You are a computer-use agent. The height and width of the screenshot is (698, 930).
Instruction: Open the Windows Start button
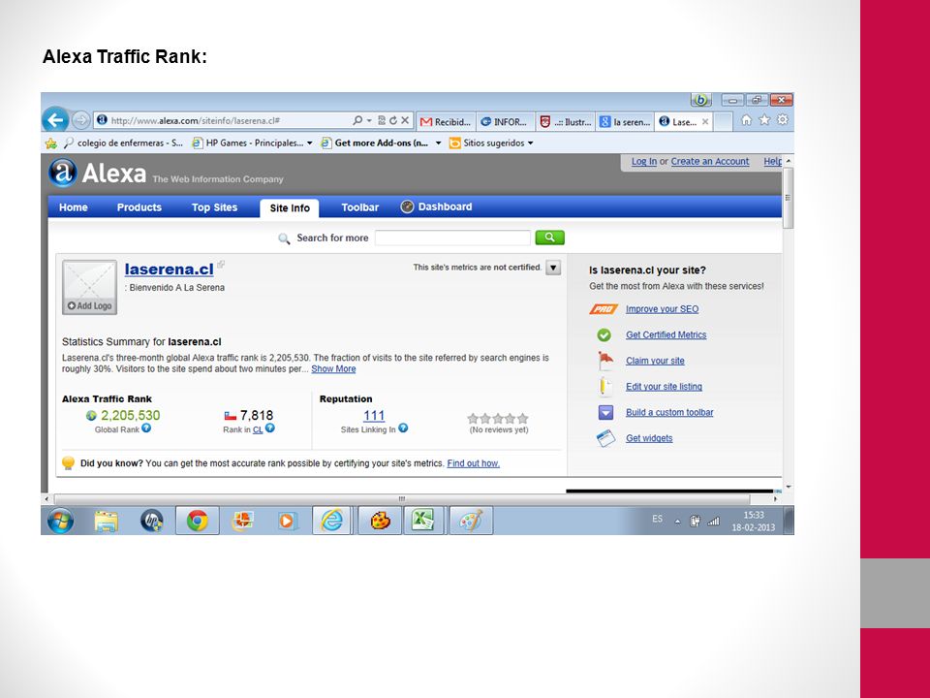point(60,521)
